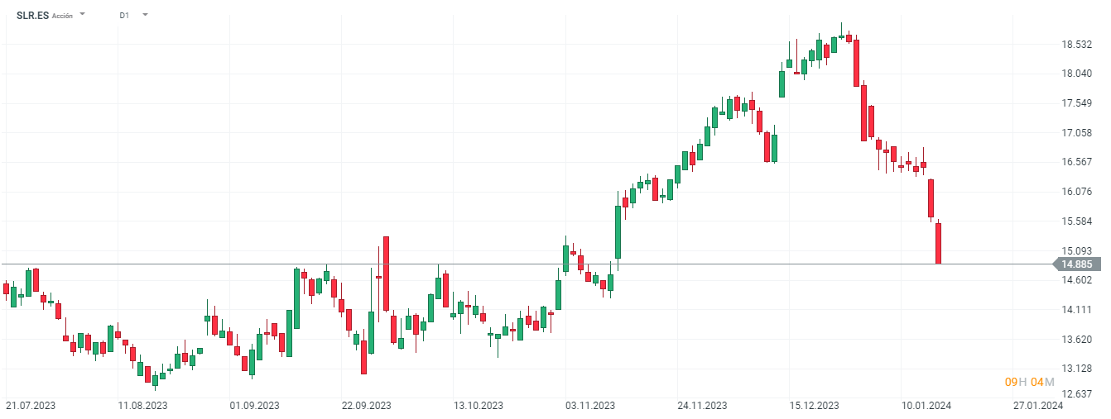Click the 27.01.2024 date label

pyautogui.click(x=1038, y=406)
